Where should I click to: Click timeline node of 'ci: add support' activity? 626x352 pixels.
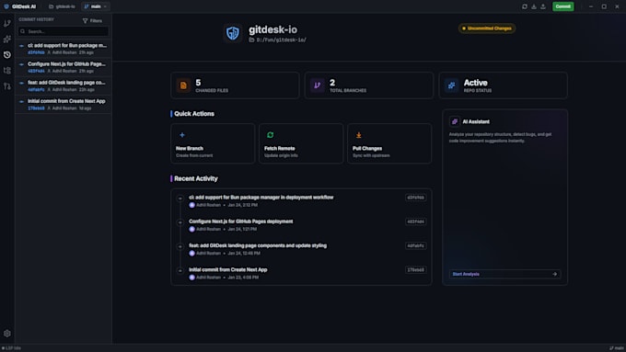(180, 199)
